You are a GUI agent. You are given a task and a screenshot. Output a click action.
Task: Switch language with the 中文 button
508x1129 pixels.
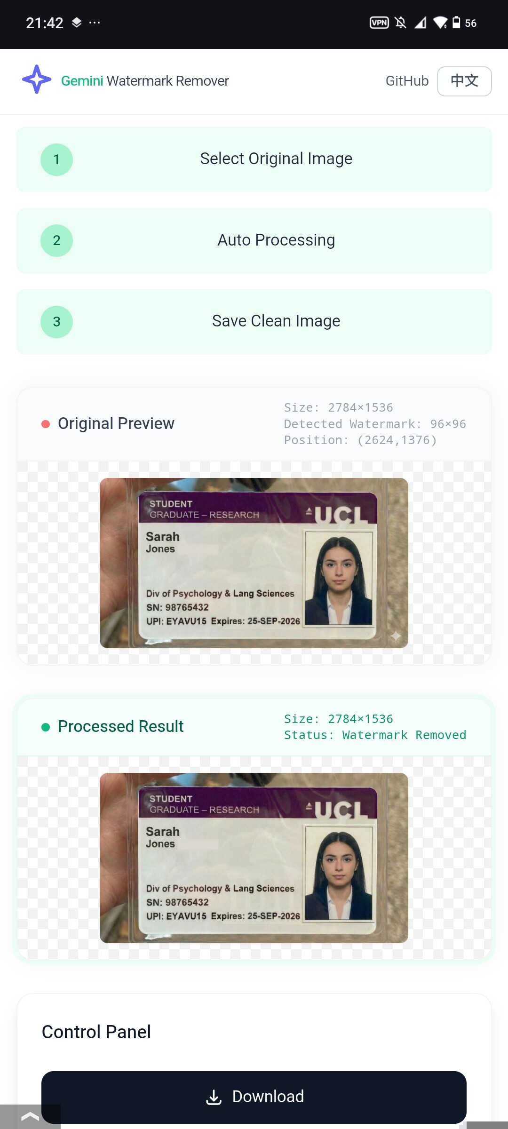coord(464,81)
